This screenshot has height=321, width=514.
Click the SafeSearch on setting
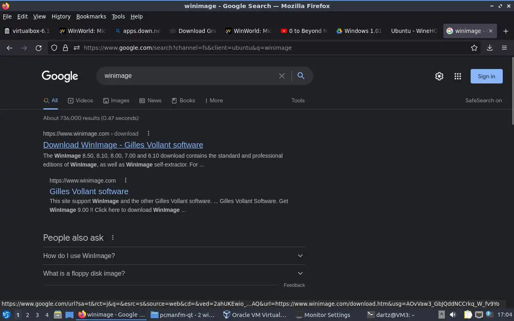click(x=483, y=101)
